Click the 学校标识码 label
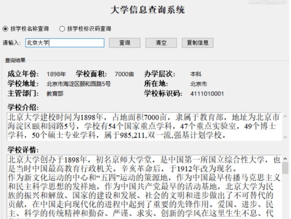Image resolution: width=291 pixels, height=219 pixels. (163, 93)
